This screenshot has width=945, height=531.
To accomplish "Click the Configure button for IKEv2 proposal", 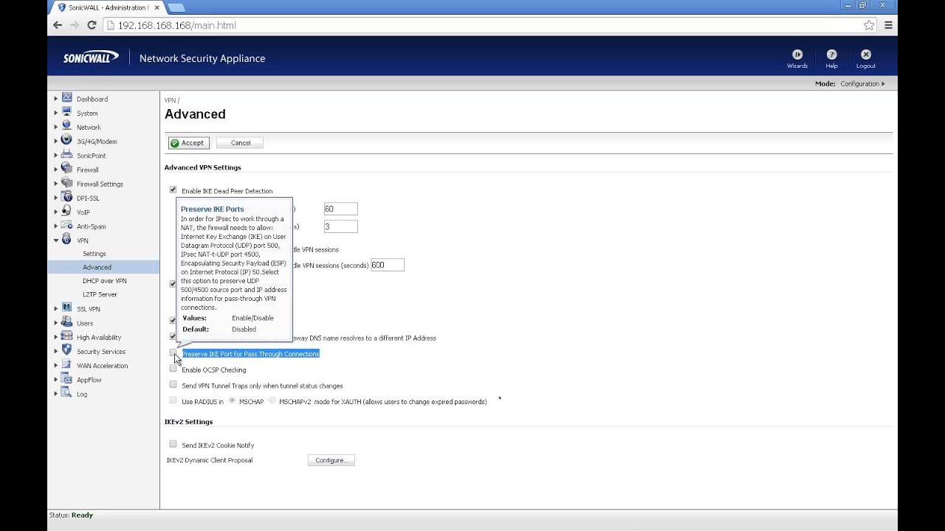I will (x=331, y=460).
